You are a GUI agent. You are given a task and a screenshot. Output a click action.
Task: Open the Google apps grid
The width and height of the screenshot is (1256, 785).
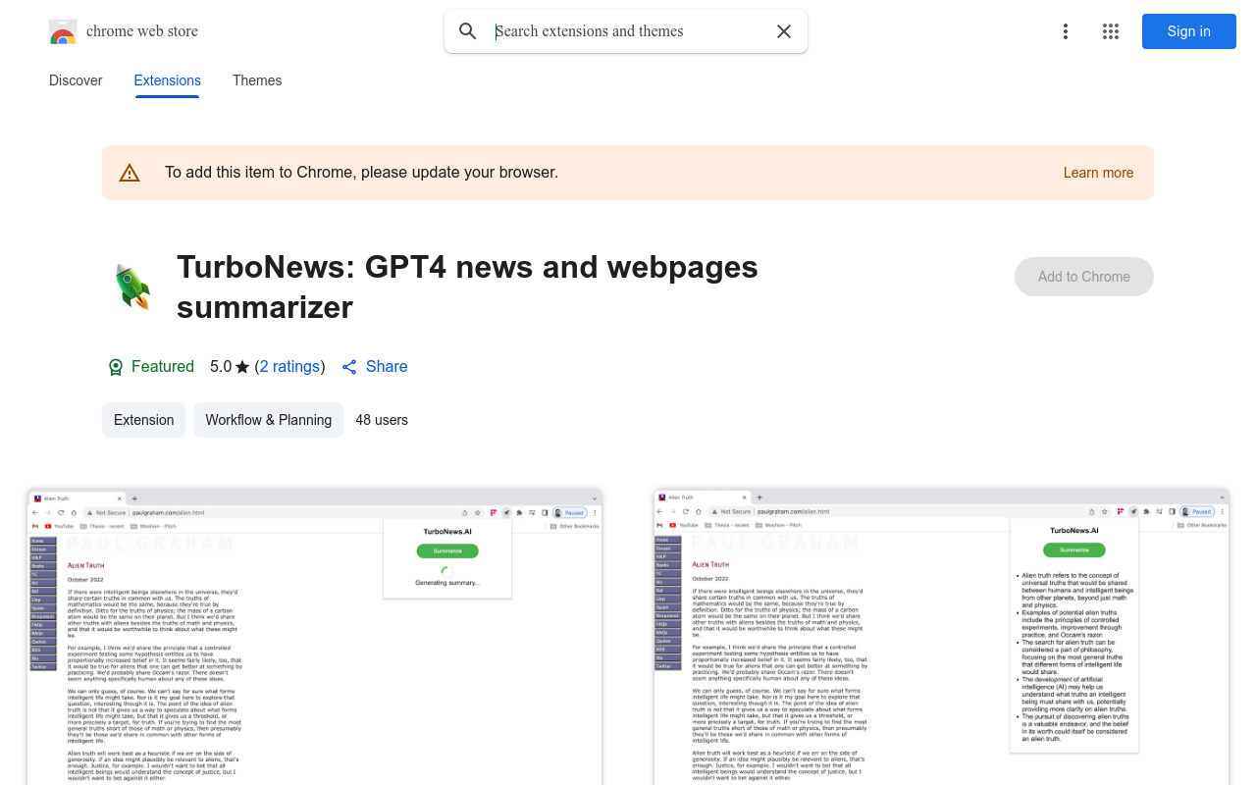(1111, 31)
